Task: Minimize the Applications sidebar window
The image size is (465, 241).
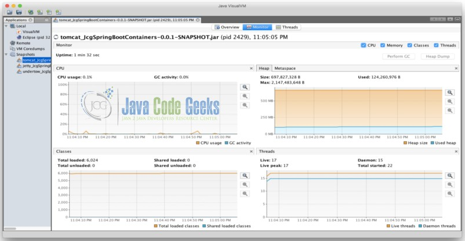Action: [47, 20]
